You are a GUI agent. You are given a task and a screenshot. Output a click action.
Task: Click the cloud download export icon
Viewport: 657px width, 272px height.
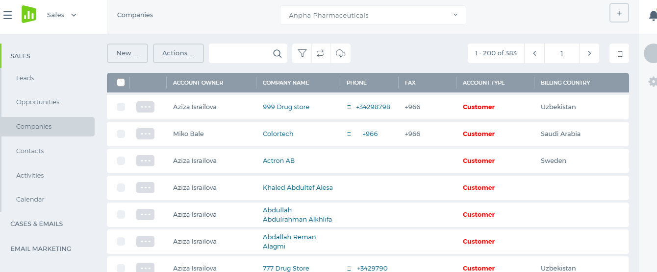point(341,53)
